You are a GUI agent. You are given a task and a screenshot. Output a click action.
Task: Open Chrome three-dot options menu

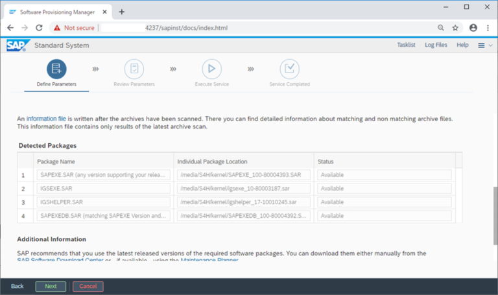pyautogui.click(x=488, y=28)
